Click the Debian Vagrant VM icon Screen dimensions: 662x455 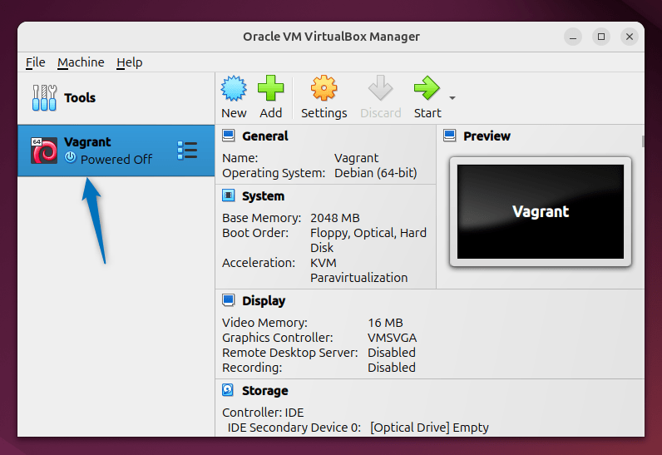44,151
